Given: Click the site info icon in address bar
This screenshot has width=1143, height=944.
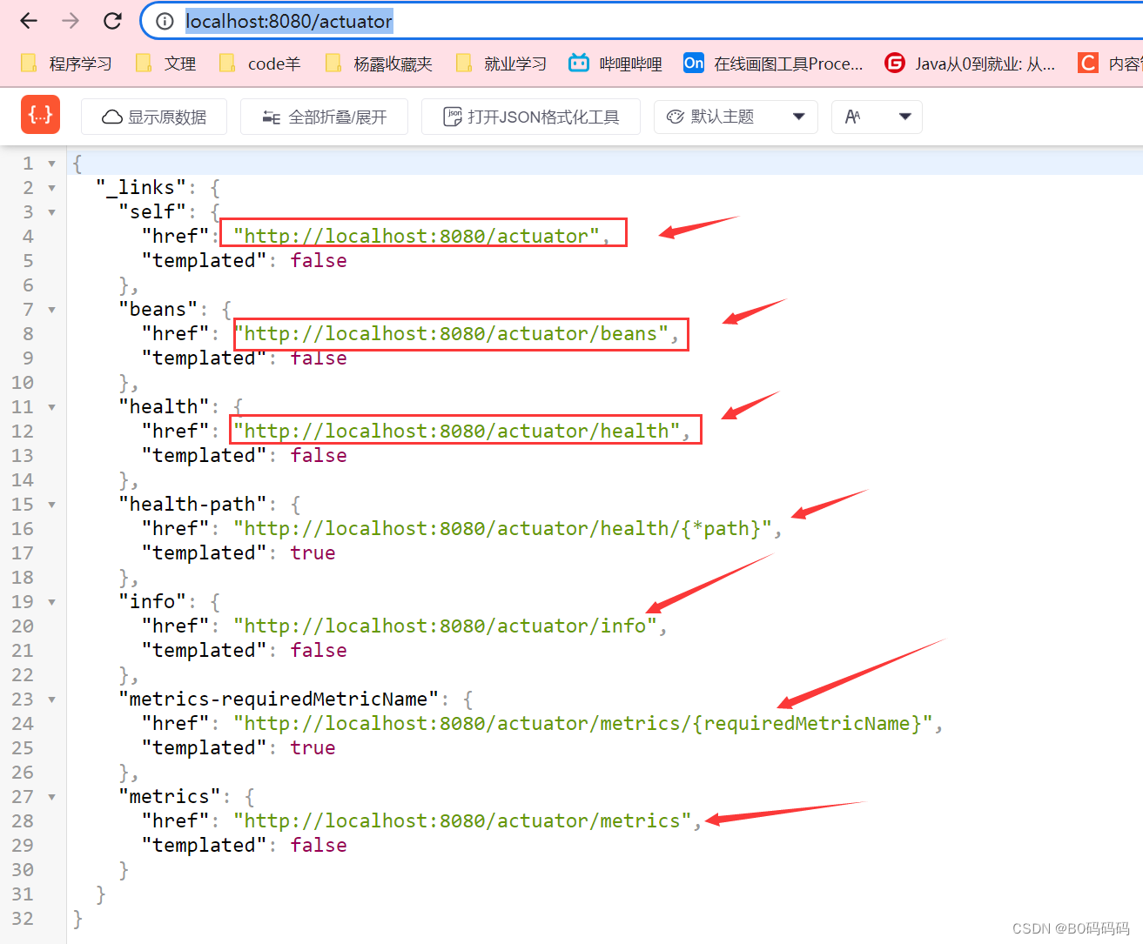Looking at the screenshot, I should [165, 21].
